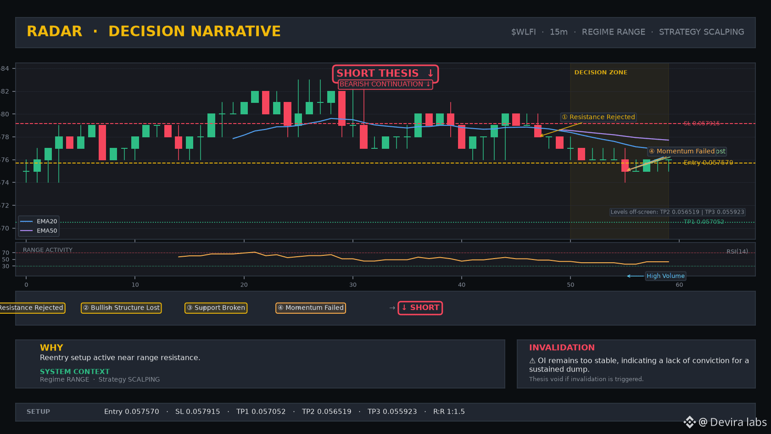Click TP1 0.057052 in the setup bar
Screen dimensions: 771x434
point(261,411)
